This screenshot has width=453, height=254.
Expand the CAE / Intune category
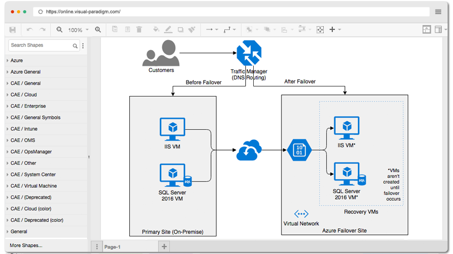click(46, 129)
